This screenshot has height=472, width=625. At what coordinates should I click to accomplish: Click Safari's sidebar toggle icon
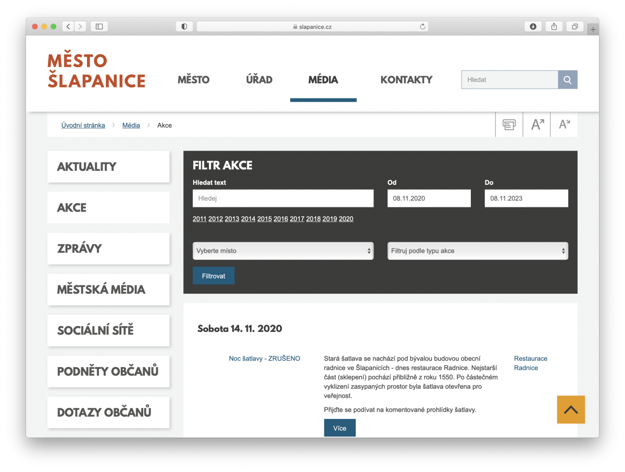point(99,27)
